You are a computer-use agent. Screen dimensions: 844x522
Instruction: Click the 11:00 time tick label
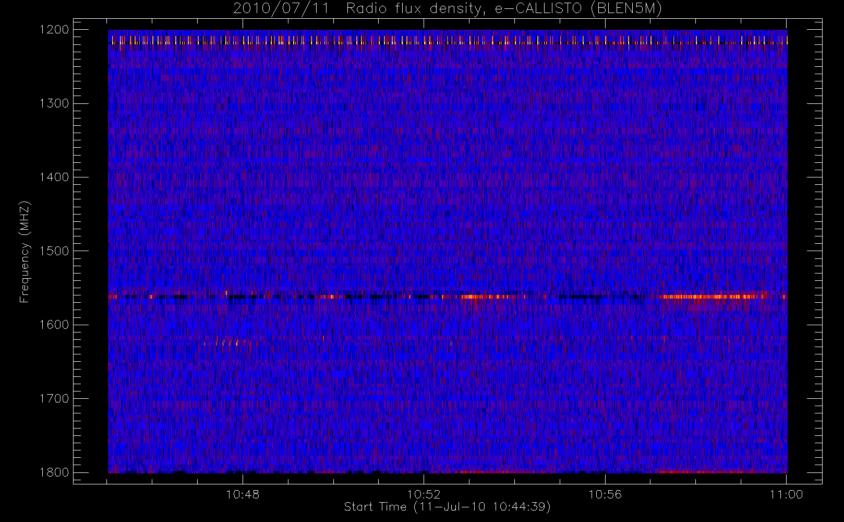point(786,494)
